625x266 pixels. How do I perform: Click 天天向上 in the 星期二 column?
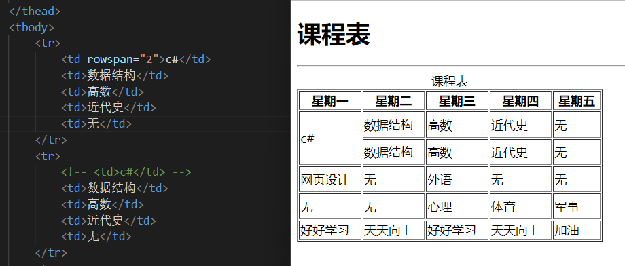393,230
